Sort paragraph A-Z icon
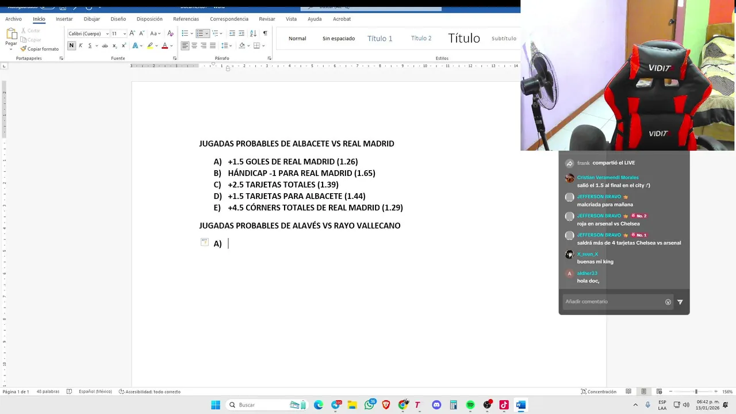Viewport: 736px width, 414px height. coord(253,33)
